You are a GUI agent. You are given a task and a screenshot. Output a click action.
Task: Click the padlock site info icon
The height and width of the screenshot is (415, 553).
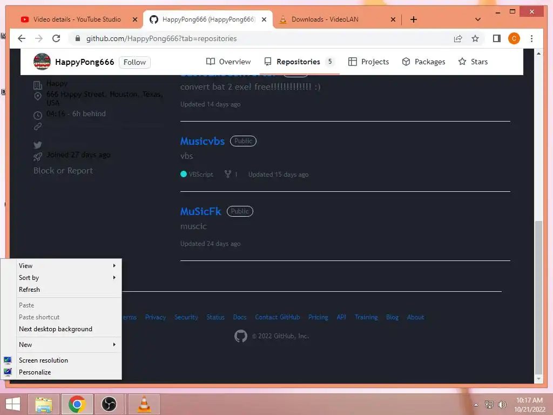click(x=78, y=38)
